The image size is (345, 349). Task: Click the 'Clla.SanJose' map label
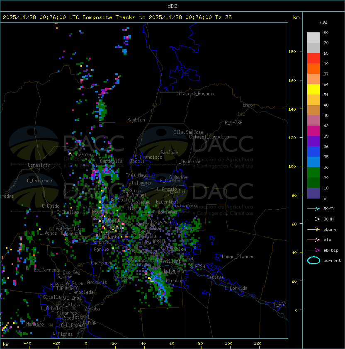point(188,132)
